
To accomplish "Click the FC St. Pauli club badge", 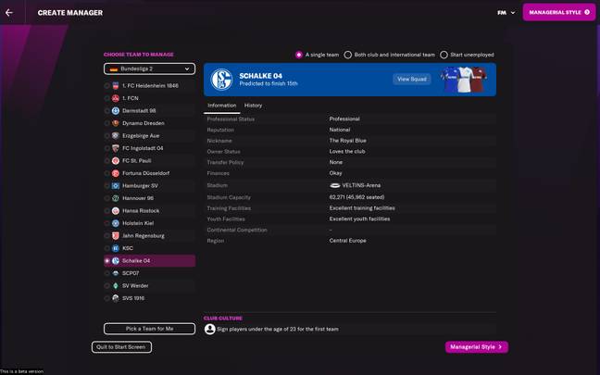I will point(116,161).
